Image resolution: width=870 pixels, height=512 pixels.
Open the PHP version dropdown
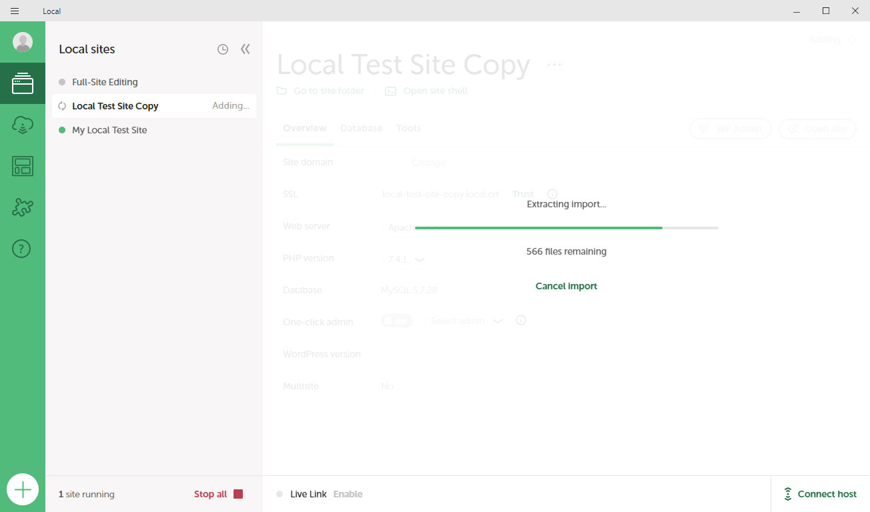(406, 259)
